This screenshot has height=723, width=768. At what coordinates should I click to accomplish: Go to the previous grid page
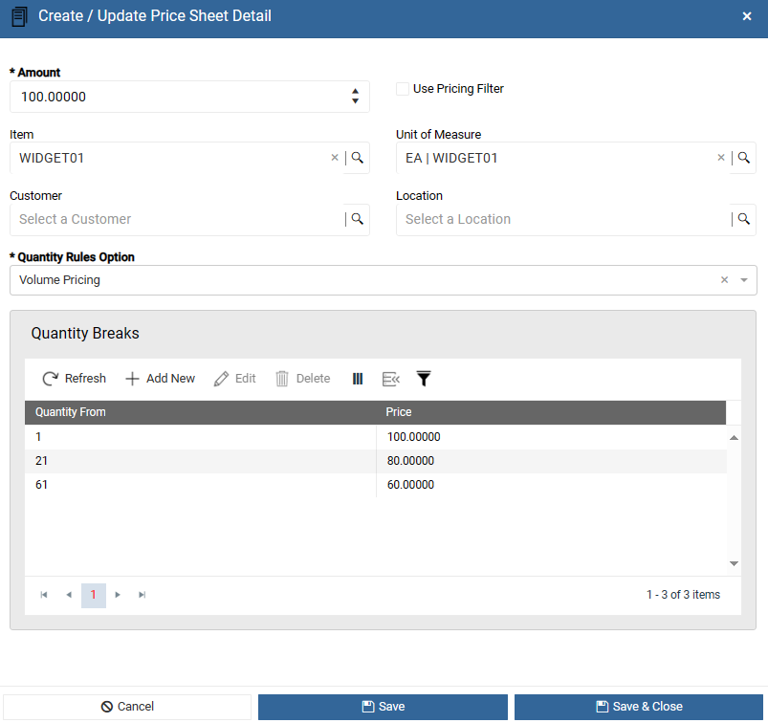pos(69,595)
